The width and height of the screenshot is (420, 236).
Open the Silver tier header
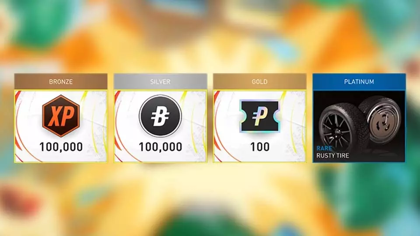[160, 81]
